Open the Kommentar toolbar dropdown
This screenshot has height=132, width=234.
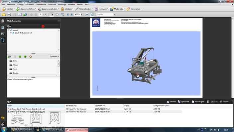pyautogui.click(x=134, y=9)
